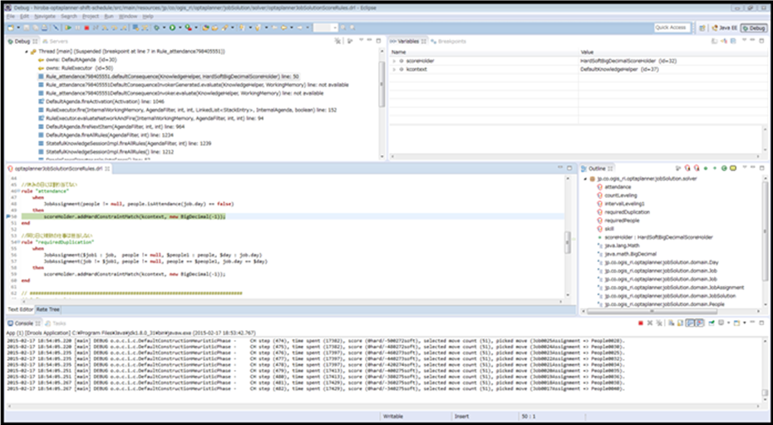Click the Outline horizontal scrollbar thumb
773x425 pixels.
click(x=652, y=311)
